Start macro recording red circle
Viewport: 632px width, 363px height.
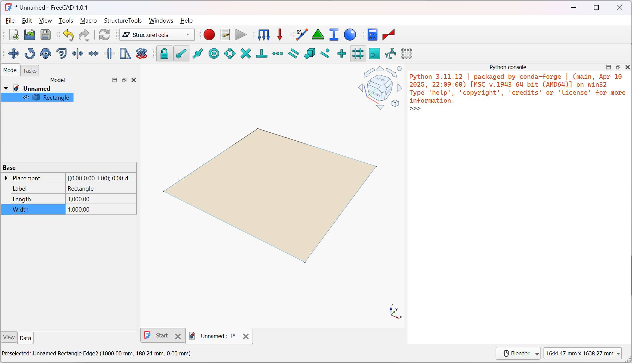click(209, 35)
